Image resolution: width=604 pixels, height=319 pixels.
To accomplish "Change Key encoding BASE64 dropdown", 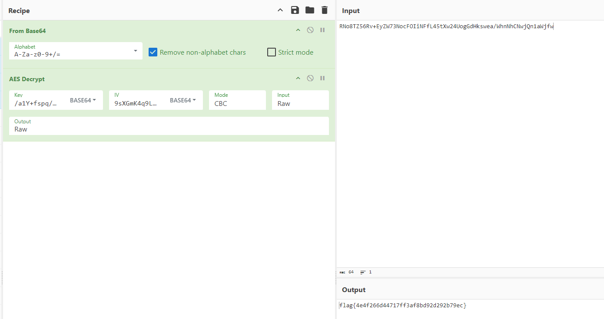I will coord(83,100).
